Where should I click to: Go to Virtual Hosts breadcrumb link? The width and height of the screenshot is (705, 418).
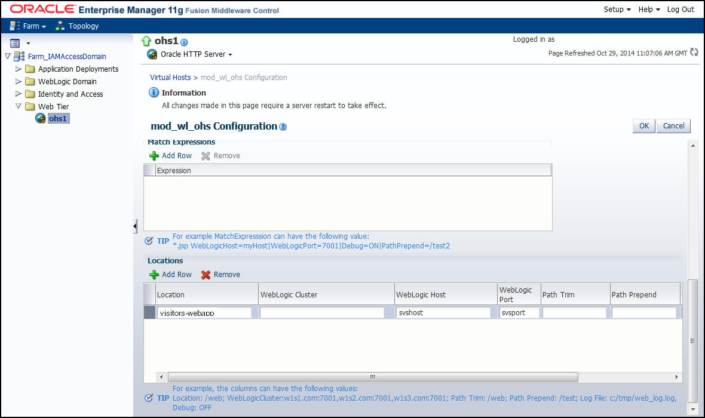point(170,77)
